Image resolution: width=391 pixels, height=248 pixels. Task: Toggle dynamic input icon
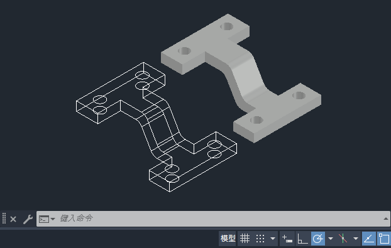[287, 239]
